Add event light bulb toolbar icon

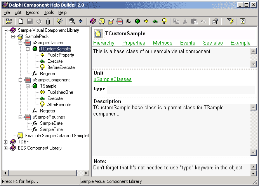coord(164,21)
